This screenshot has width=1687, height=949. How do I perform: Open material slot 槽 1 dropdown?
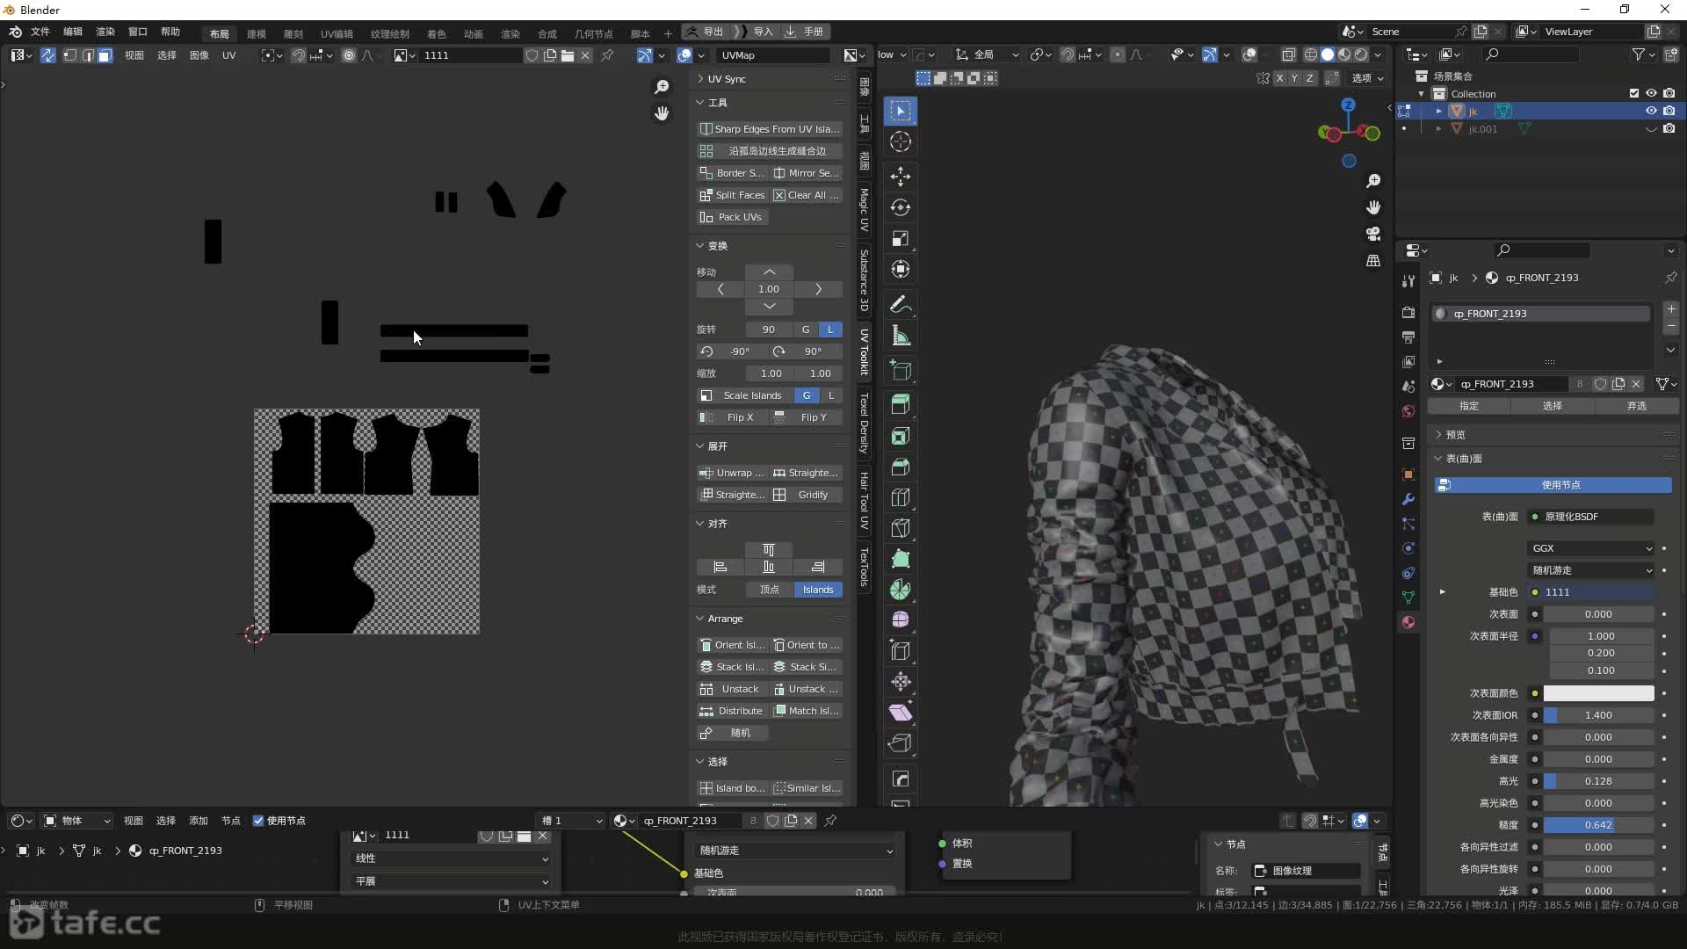pyautogui.click(x=571, y=821)
